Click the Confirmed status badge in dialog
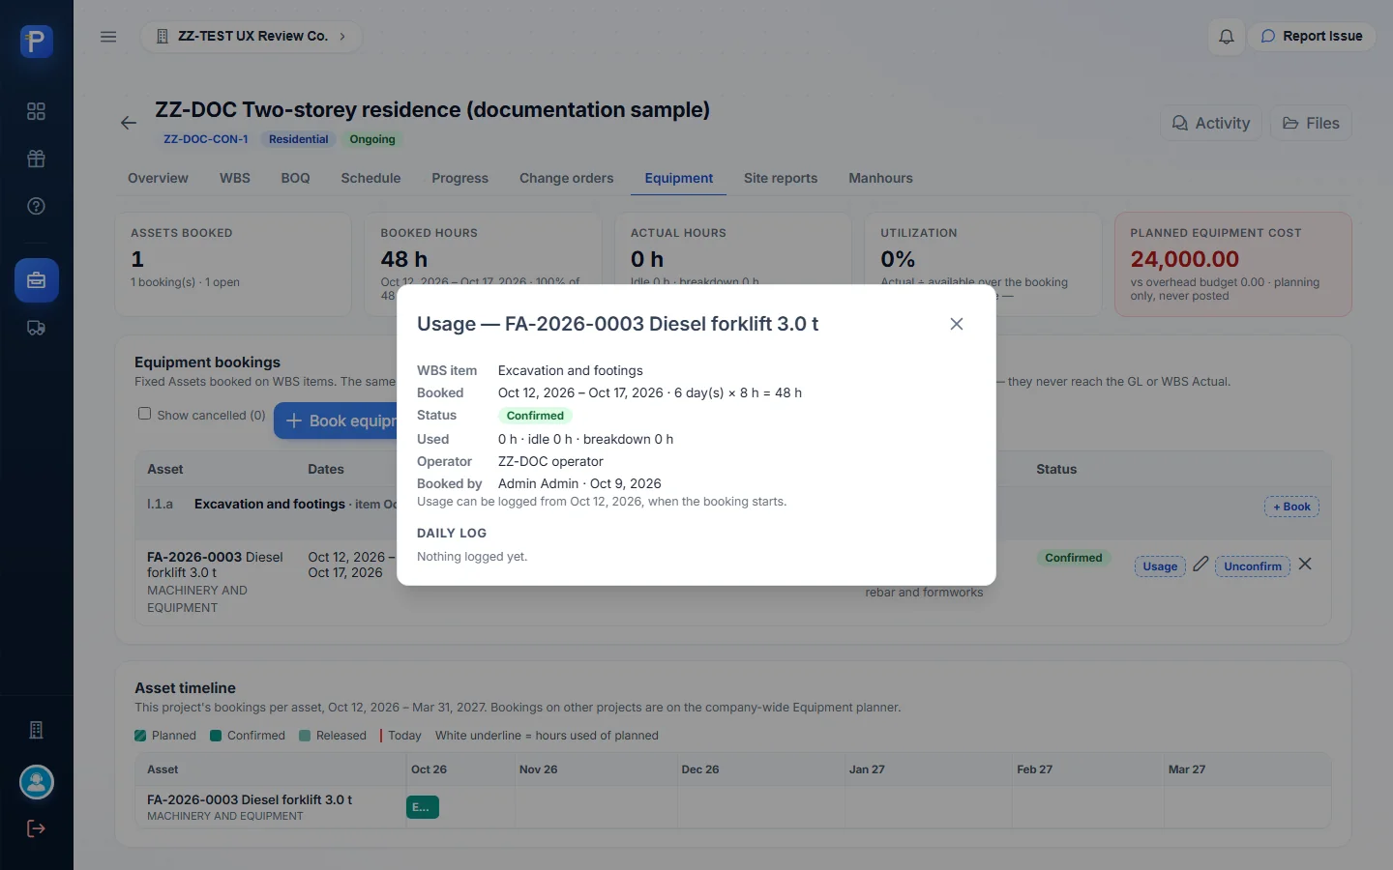The image size is (1393, 870). coord(535,416)
